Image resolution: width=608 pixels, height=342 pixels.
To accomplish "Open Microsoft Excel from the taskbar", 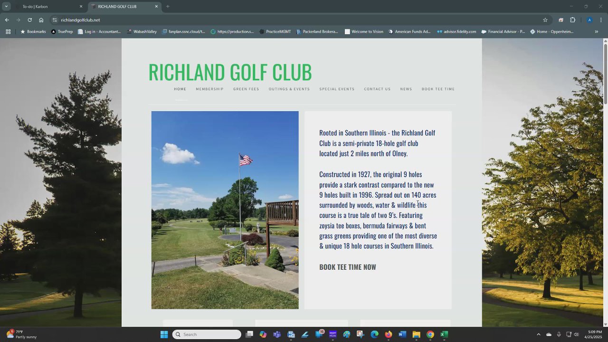I will coord(444,334).
